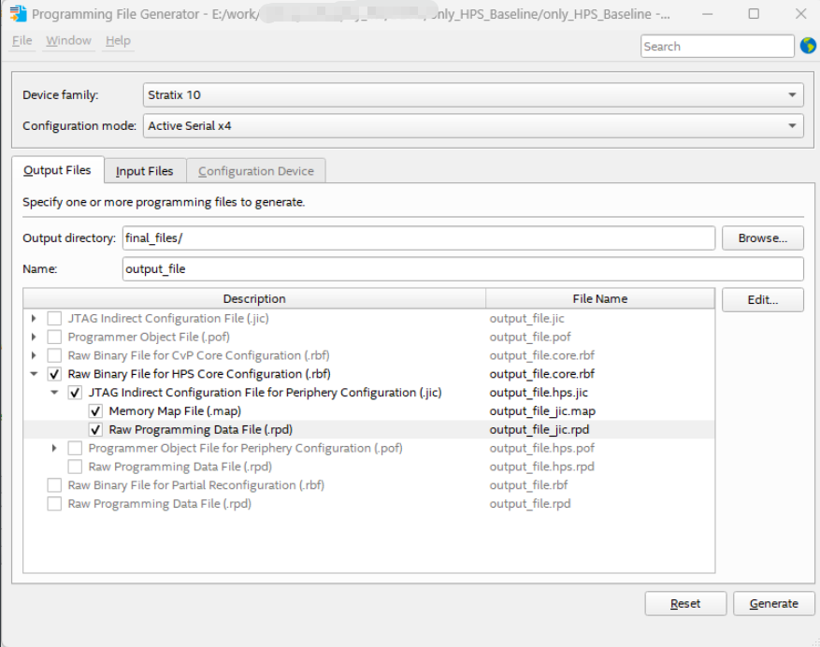Uncheck Memory Map File (.map) checkbox

pyautogui.click(x=95, y=411)
